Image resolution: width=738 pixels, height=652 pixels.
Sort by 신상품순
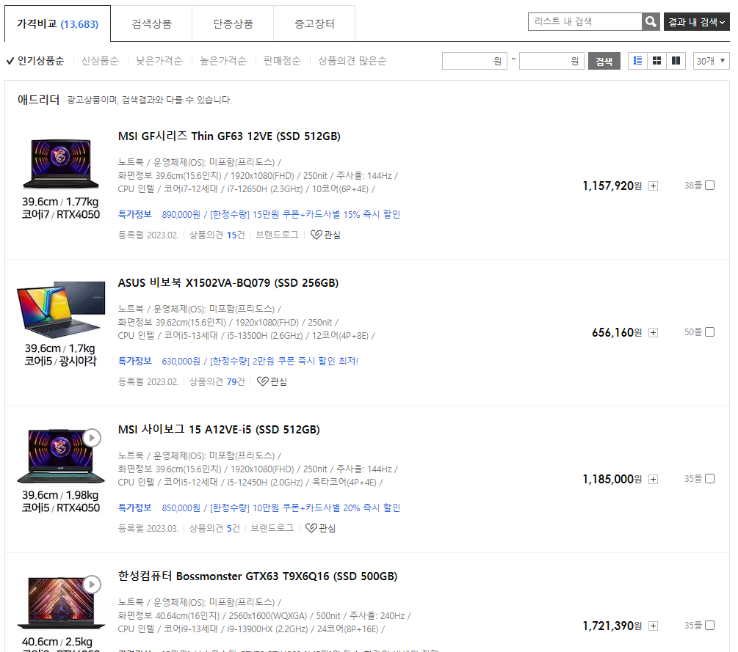100,61
